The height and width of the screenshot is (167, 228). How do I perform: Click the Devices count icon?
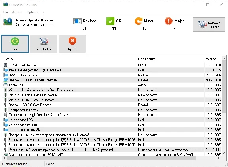(x=77, y=21)
